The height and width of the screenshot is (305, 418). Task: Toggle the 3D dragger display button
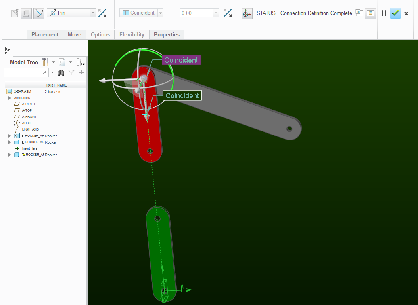[x=247, y=13]
